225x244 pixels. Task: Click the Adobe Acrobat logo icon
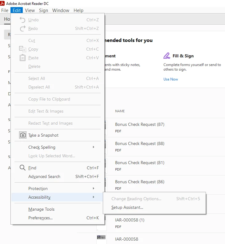pyautogui.click(x=2, y=3)
